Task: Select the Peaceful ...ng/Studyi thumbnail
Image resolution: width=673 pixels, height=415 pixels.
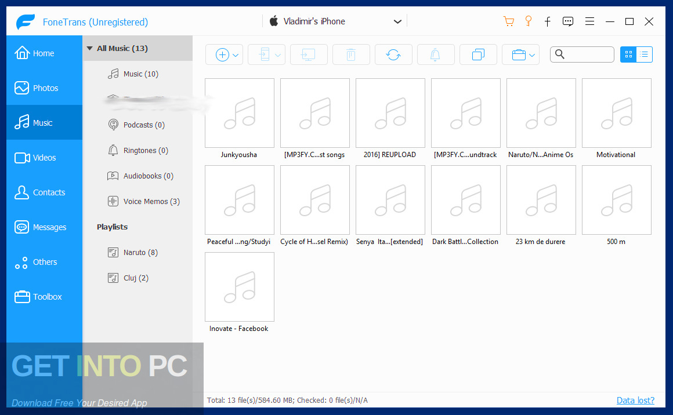Action: pos(240,200)
